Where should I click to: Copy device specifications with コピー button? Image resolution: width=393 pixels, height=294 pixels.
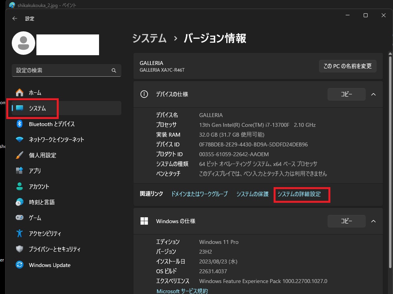346,94
